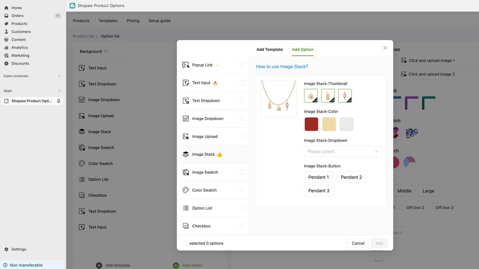This screenshot has height=269, width=479.
Task: Tick the Image Swatch checkbox in modal
Action: 242,172
